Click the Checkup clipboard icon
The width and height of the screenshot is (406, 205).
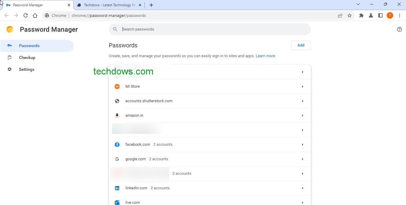pos(10,57)
